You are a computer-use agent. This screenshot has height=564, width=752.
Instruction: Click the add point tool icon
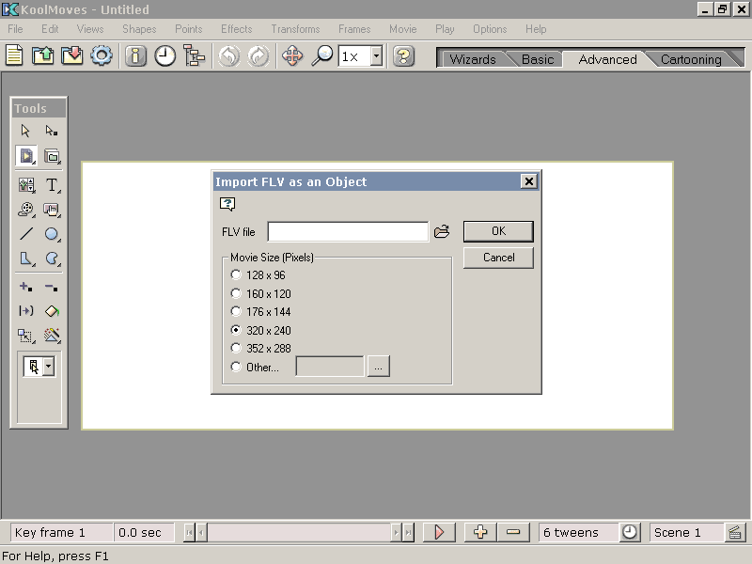[x=26, y=288]
